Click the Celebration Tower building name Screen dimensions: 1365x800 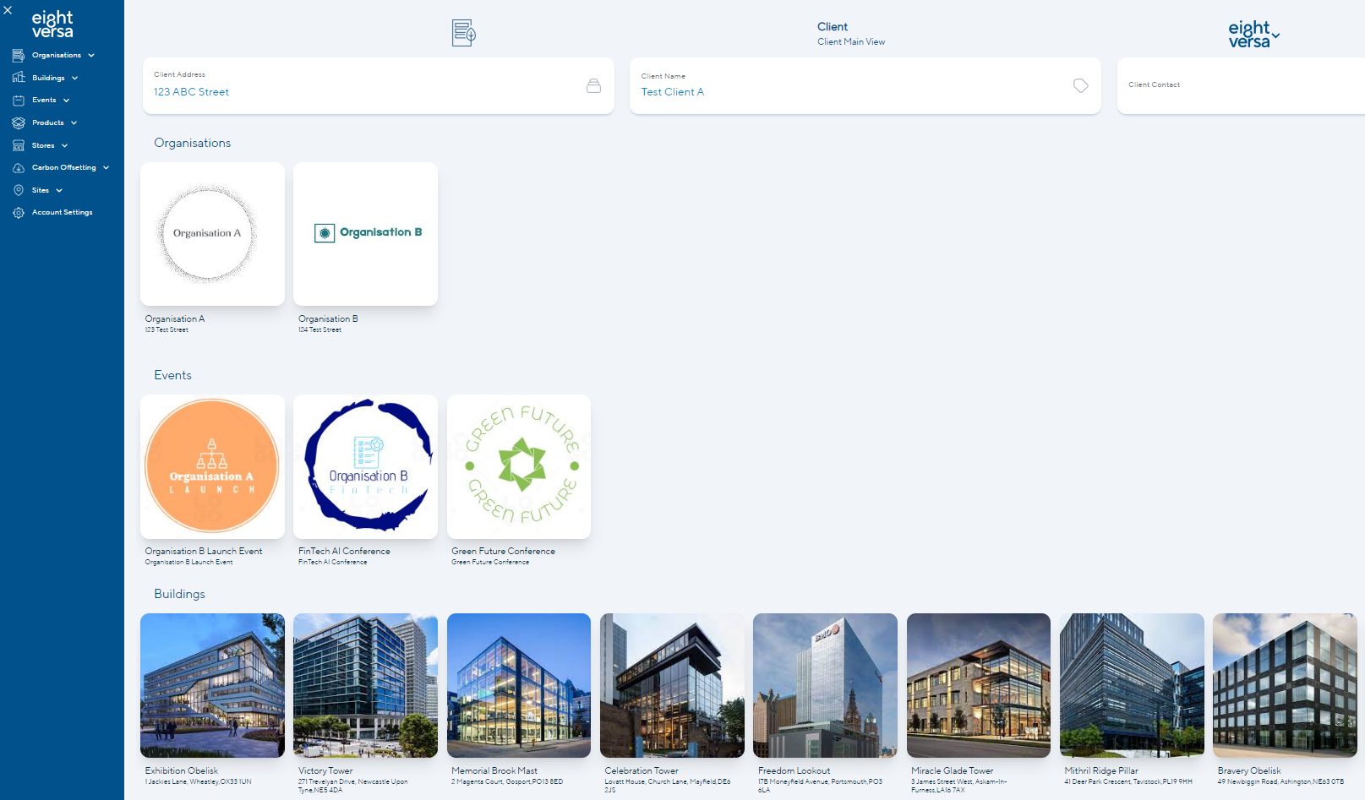point(642,770)
